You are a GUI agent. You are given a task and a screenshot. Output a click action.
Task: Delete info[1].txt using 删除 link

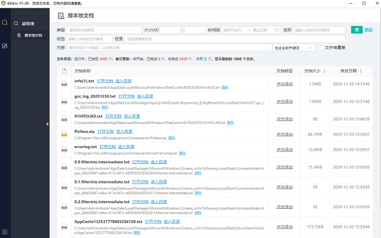[225, 87]
